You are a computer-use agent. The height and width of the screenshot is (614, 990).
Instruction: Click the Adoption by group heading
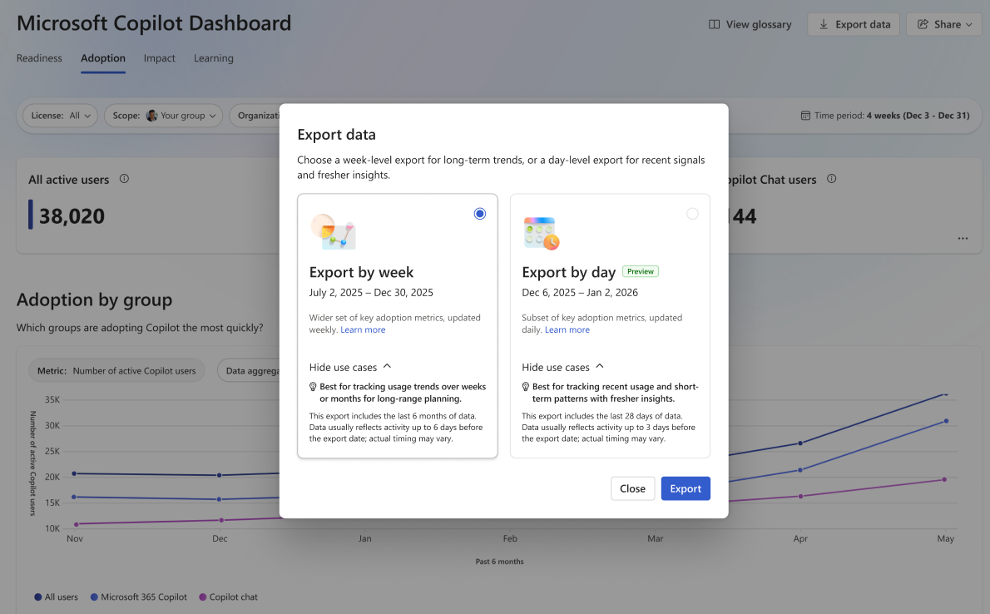(x=94, y=300)
